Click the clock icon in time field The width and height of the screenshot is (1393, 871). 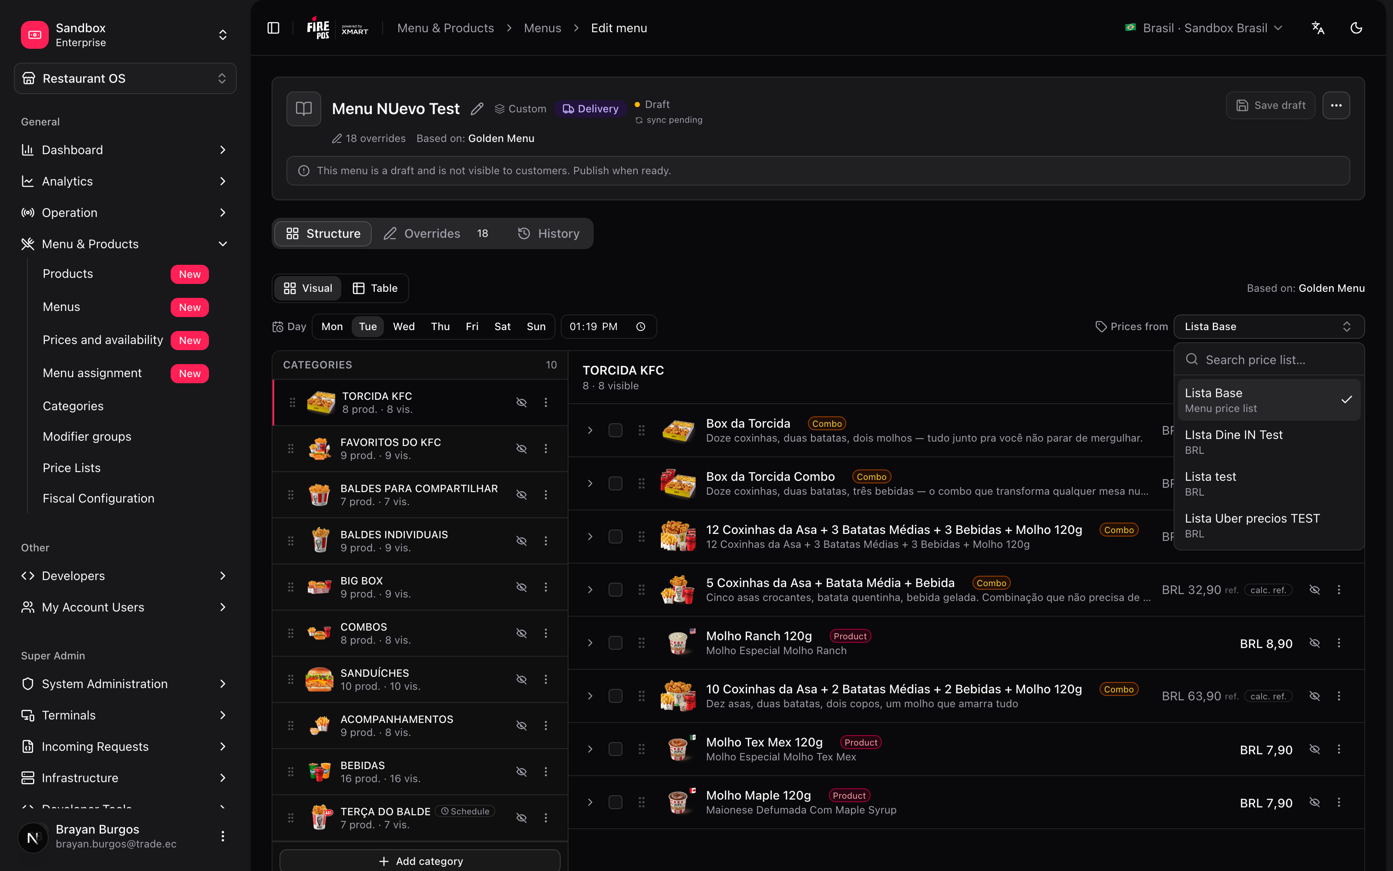(641, 327)
